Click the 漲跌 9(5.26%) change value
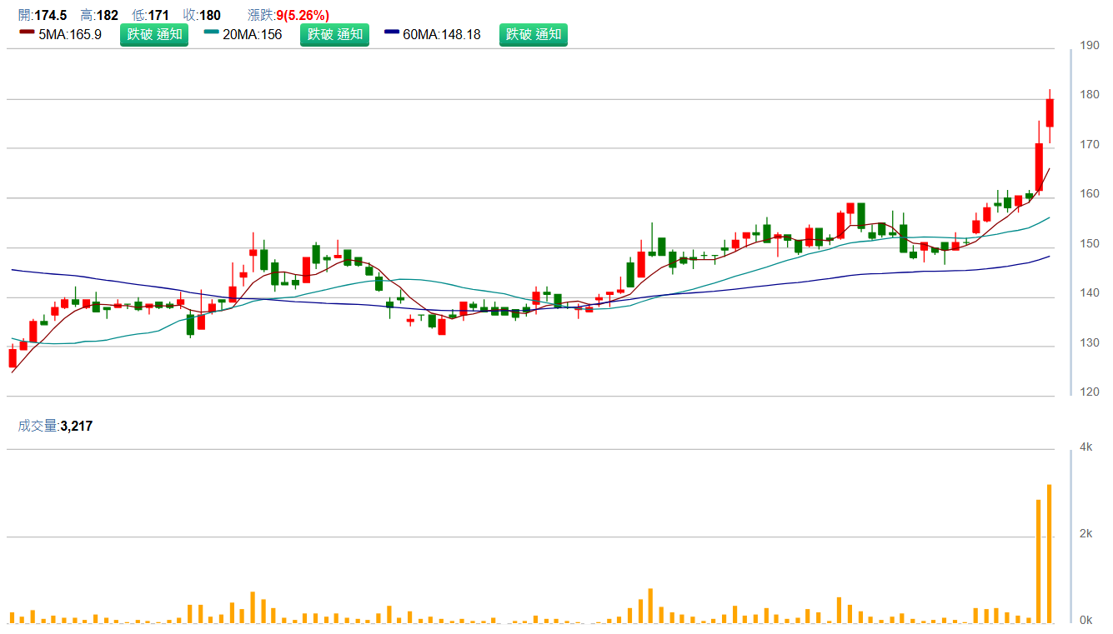Image resolution: width=1113 pixels, height=634 pixels. [x=303, y=15]
